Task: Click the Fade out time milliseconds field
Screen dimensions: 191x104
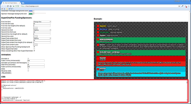Action: (x=36, y=67)
